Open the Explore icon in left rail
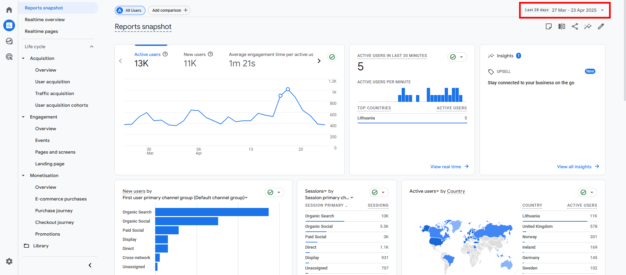 coord(9,41)
